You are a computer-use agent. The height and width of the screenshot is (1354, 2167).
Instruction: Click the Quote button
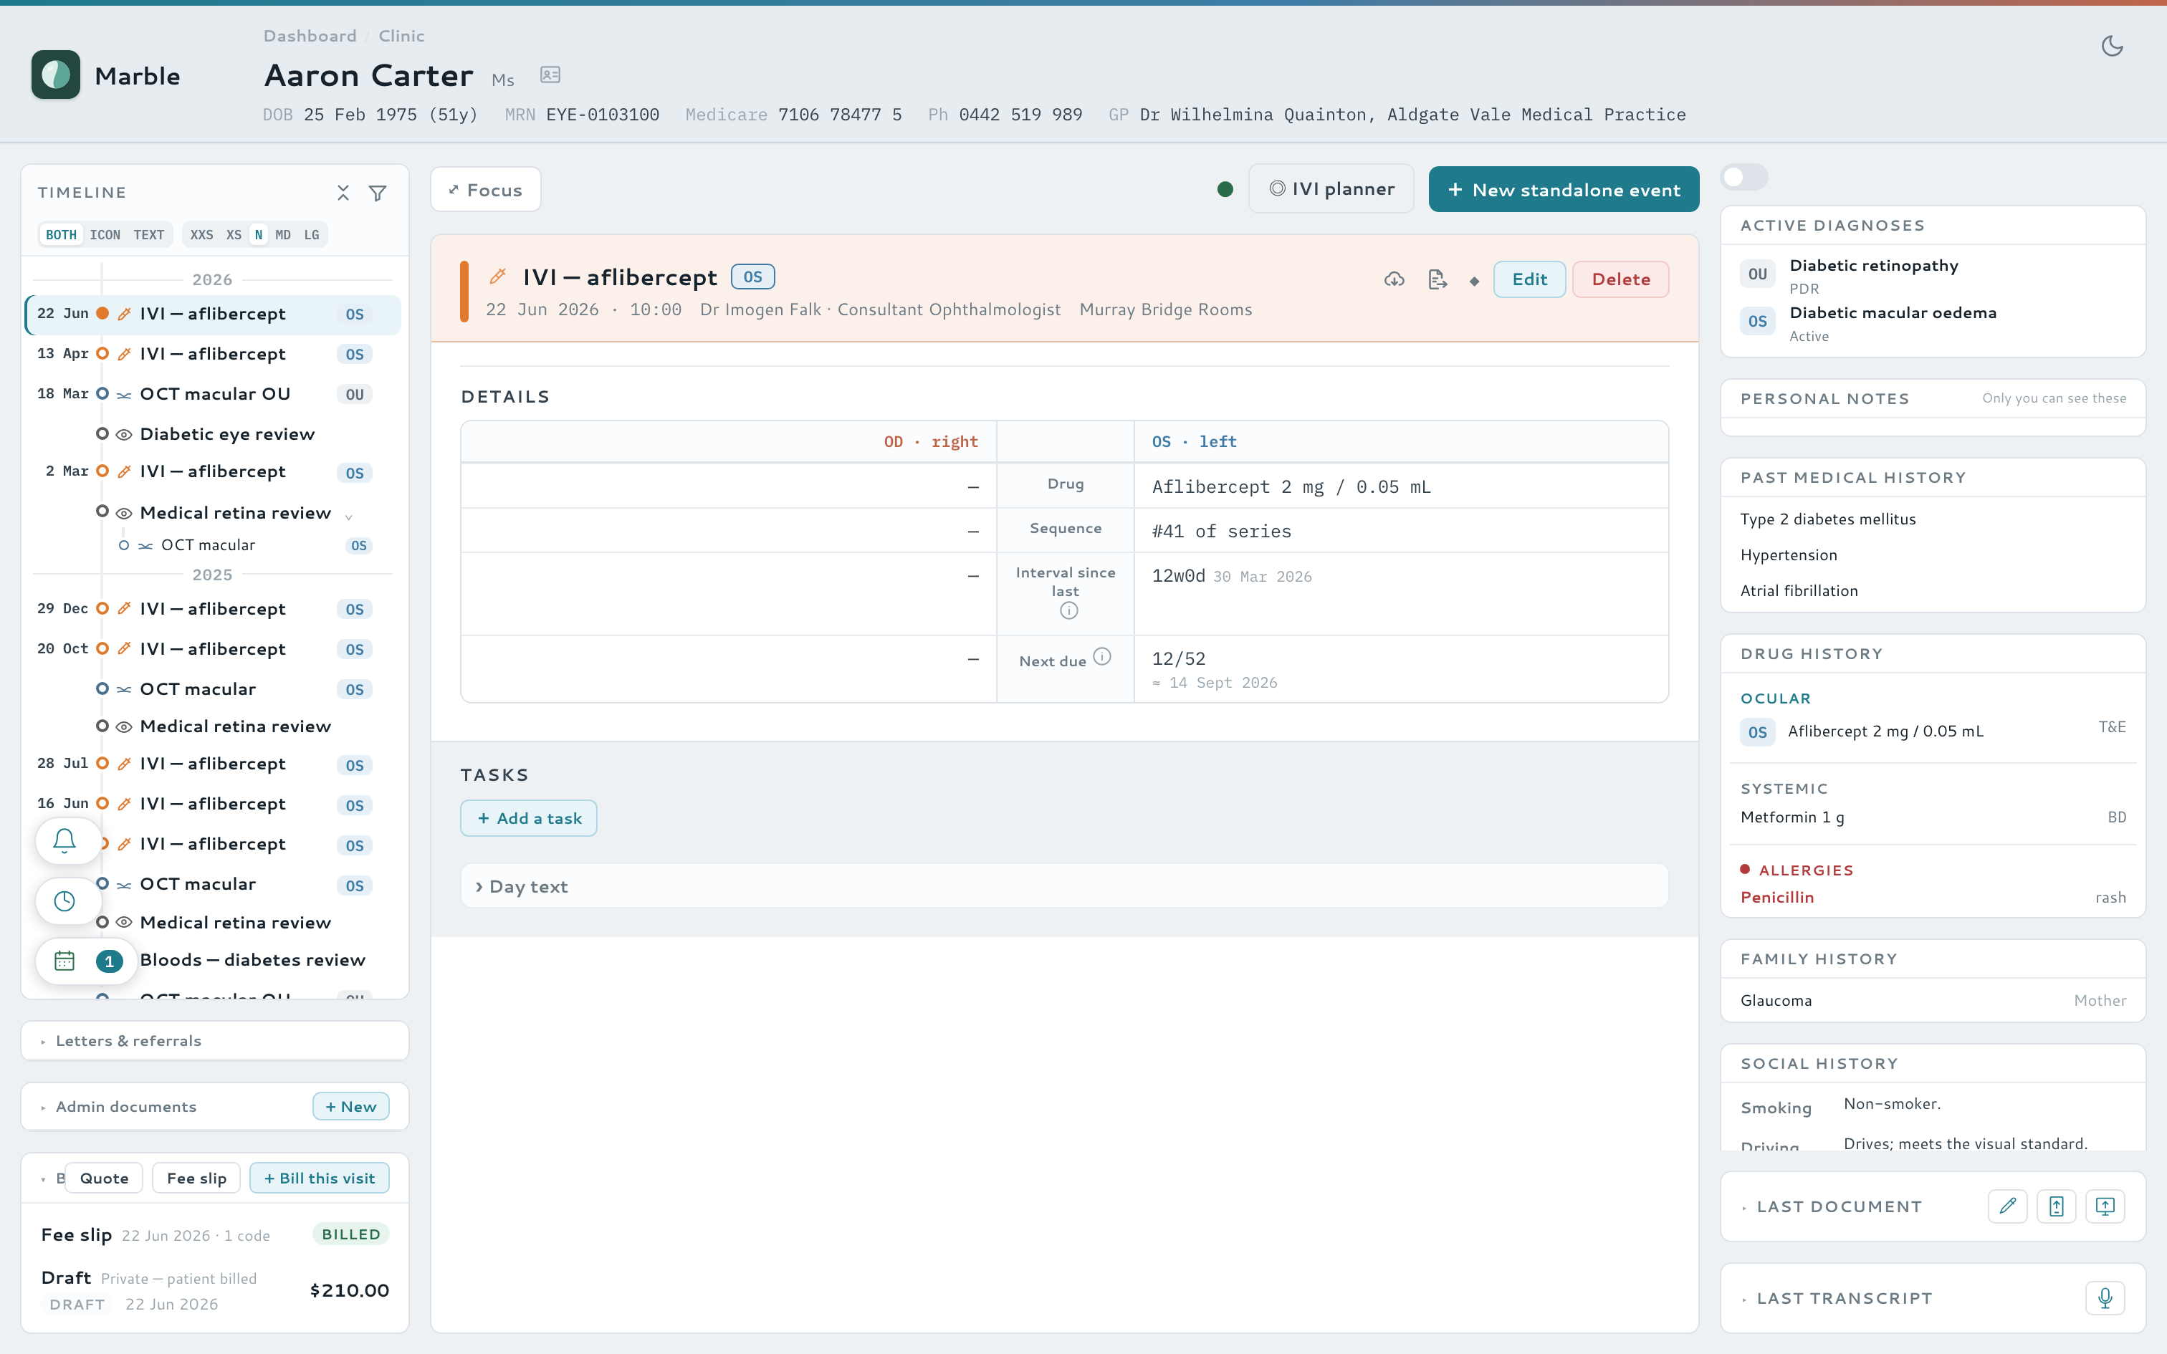104,1178
